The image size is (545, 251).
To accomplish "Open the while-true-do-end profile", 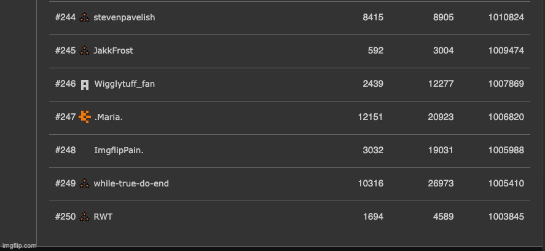I will [x=131, y=183].
